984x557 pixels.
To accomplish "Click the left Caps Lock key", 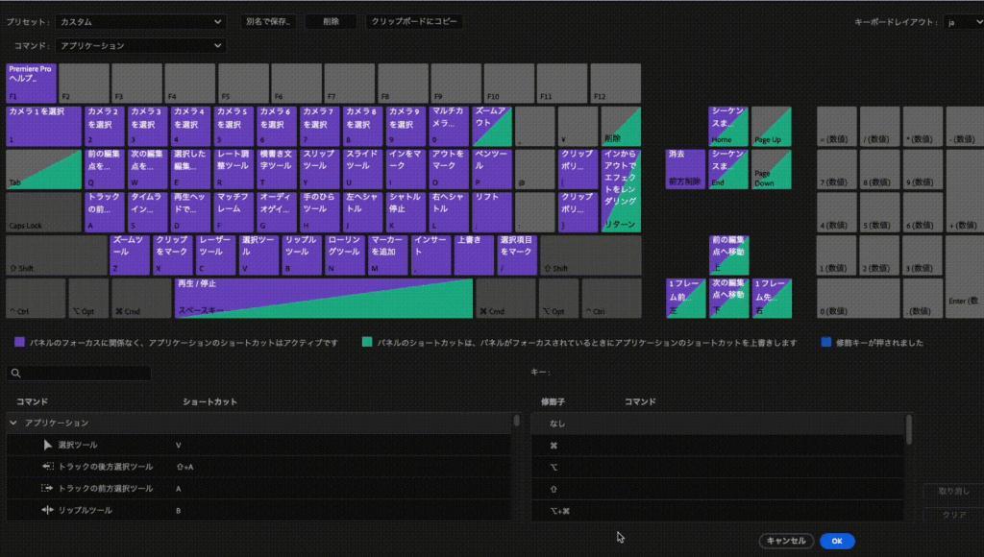I will click(44, 212).
